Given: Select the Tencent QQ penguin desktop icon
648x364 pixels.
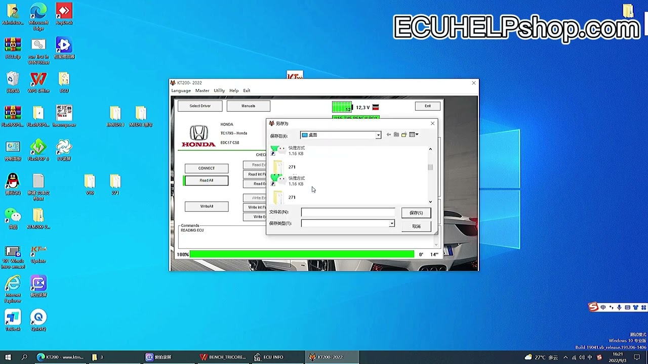Looking at the screenshot, I should 13,185.
